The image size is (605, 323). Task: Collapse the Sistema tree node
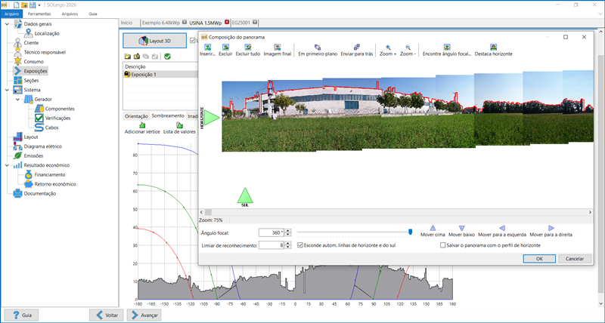pyautogui.click(x=7, y=90)
